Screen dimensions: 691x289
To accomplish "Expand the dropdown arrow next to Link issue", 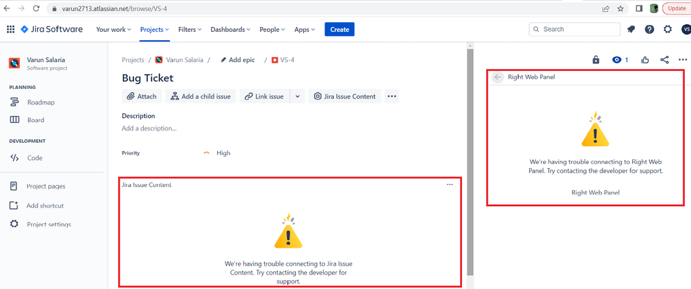I will coord(297,96).
